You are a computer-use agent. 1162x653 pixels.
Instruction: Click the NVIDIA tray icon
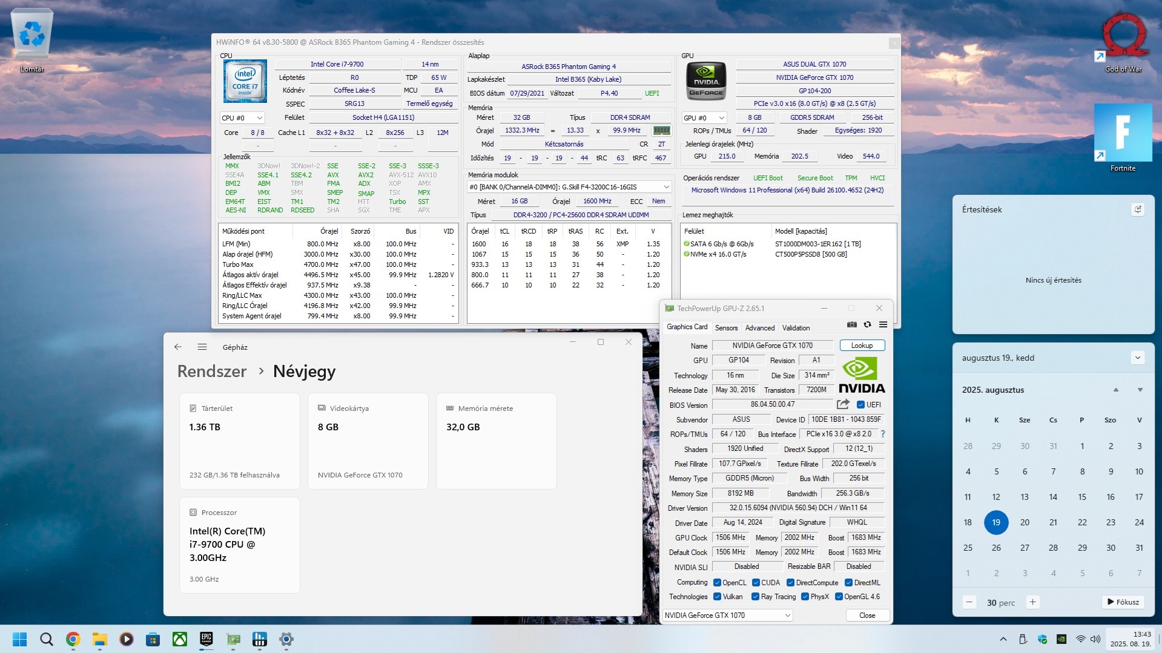click(1061, 639)
